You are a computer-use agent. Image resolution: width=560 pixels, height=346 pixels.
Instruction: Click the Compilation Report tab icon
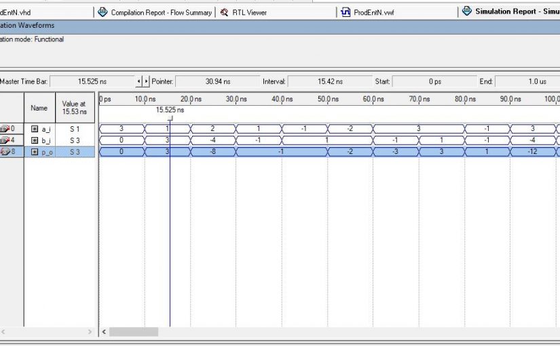tap(103, 12)
